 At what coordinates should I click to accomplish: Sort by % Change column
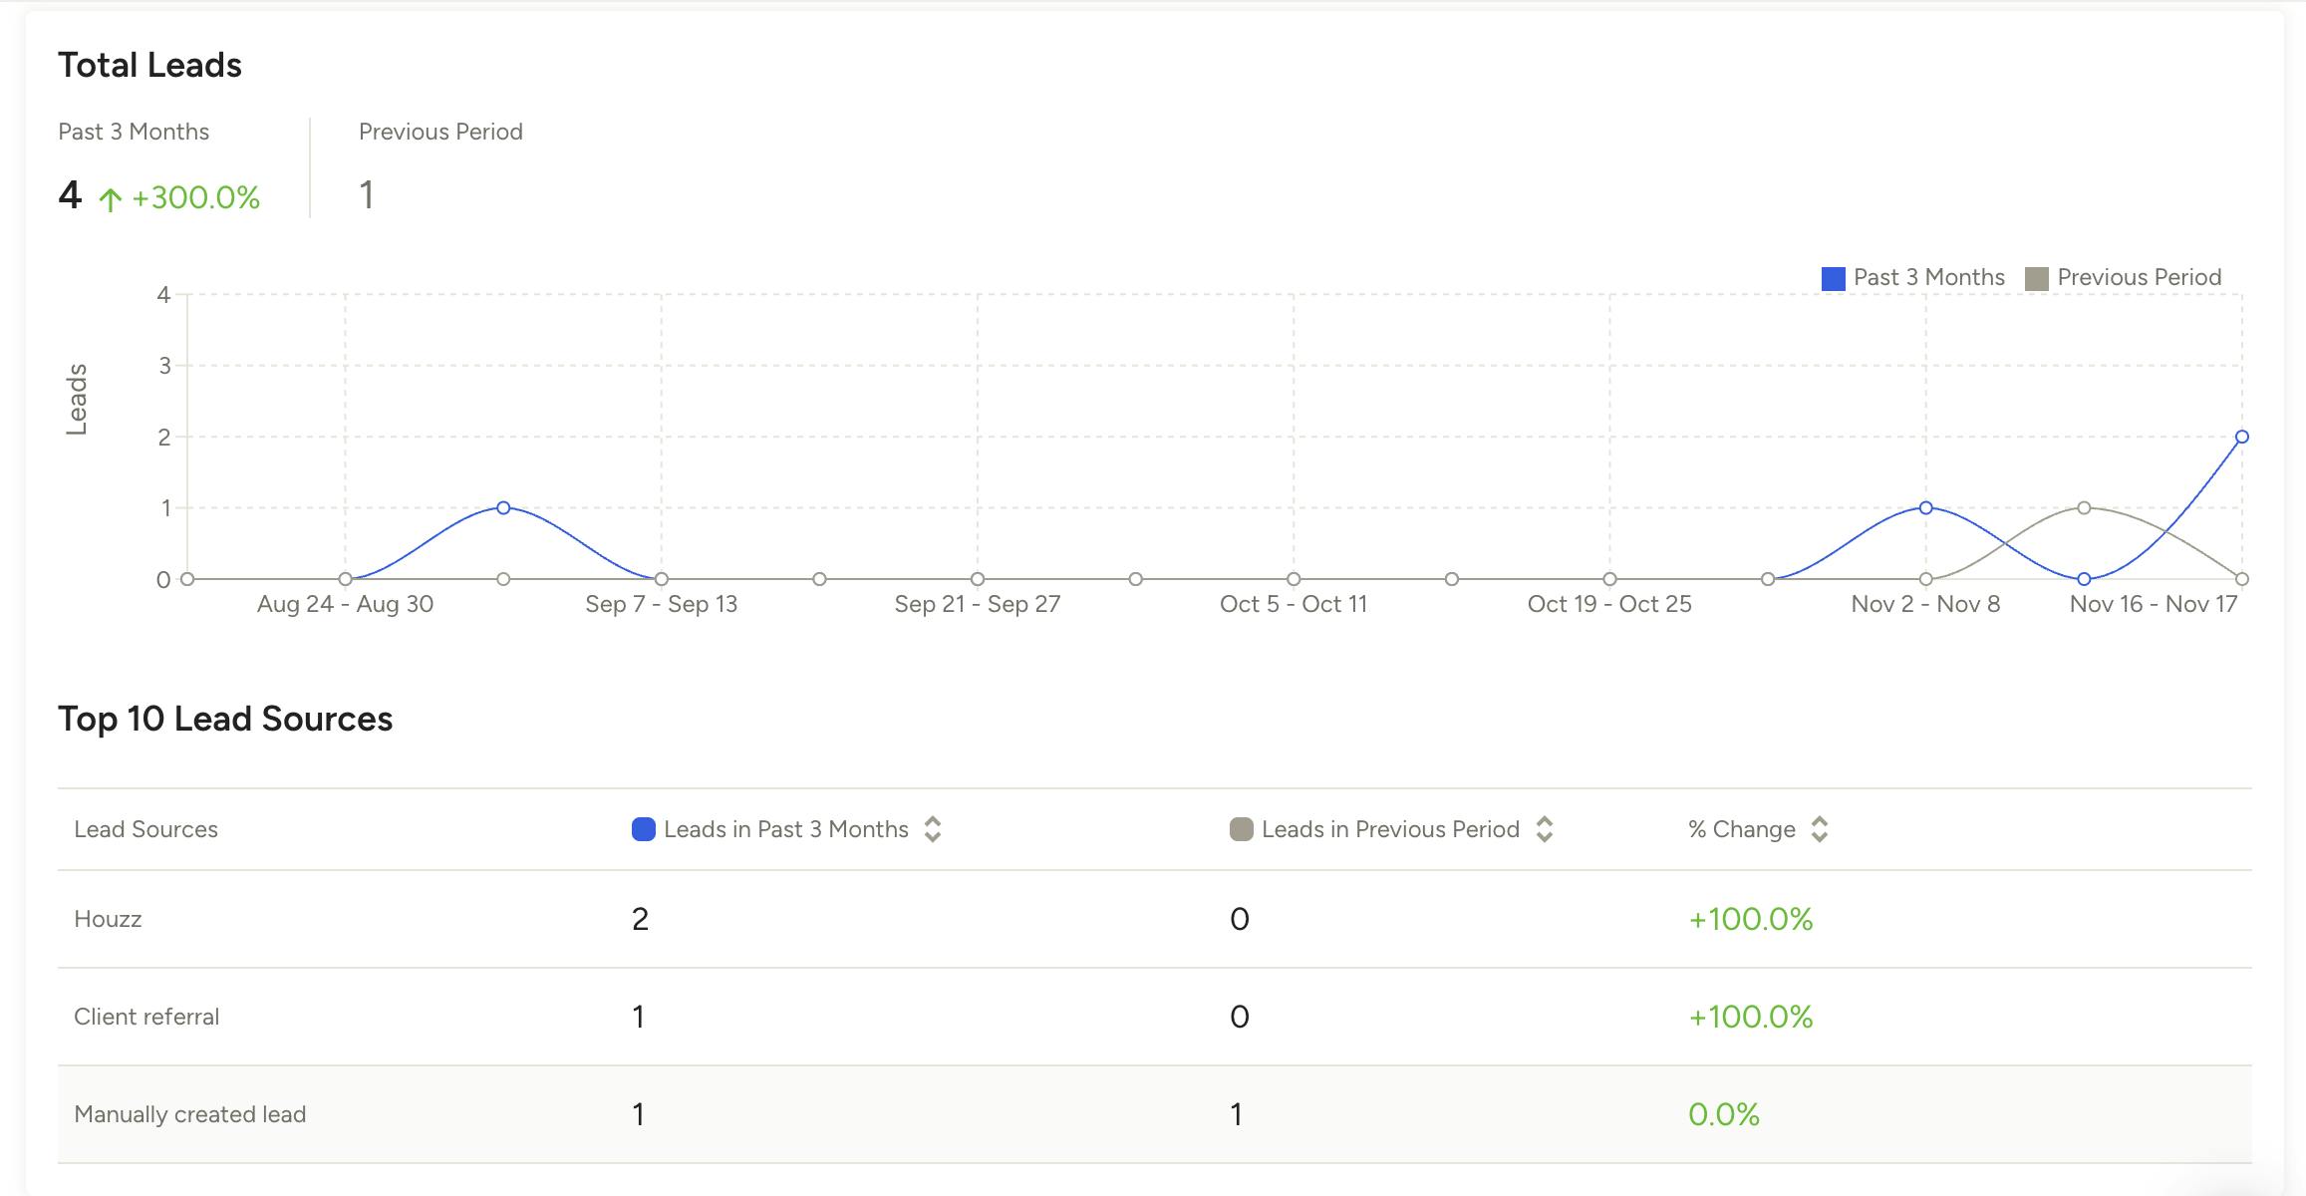[1819, 829]
